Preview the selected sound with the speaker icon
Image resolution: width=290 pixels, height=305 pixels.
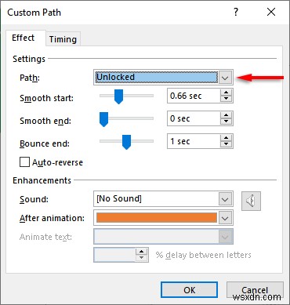click(x=251, y=201)
